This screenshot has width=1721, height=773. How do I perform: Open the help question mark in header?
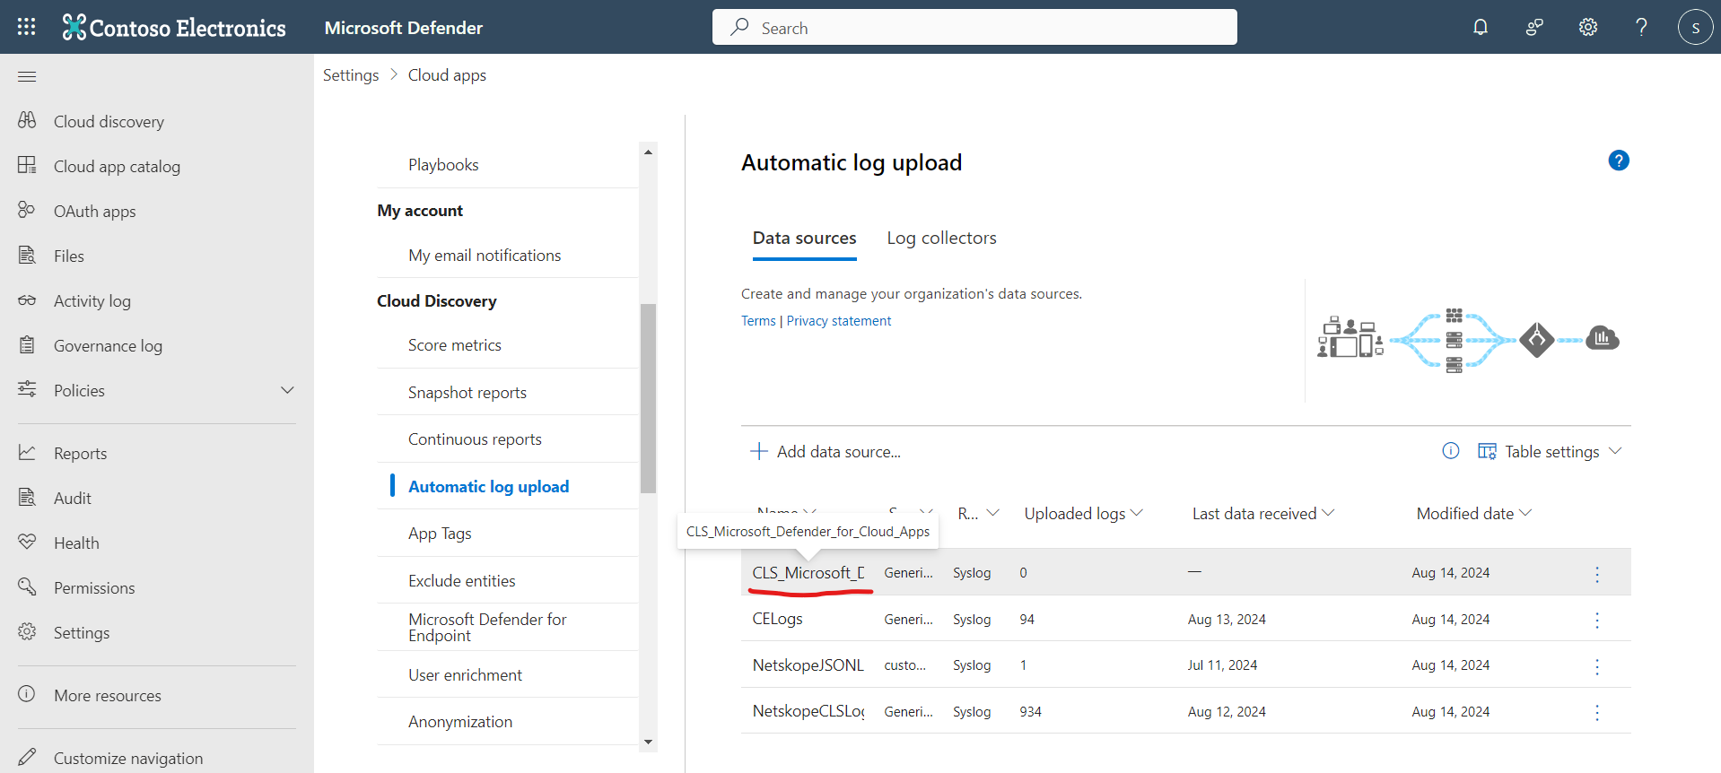click(1641, 27)
